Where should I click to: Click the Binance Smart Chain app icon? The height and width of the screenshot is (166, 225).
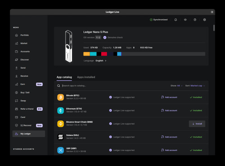point(61,124)
